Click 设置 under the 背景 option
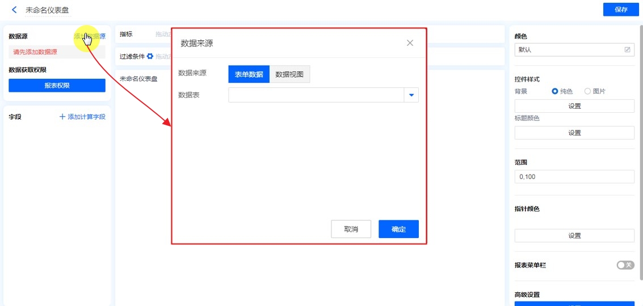Viewport: 643px width, 306px height. tap(574, 106)
